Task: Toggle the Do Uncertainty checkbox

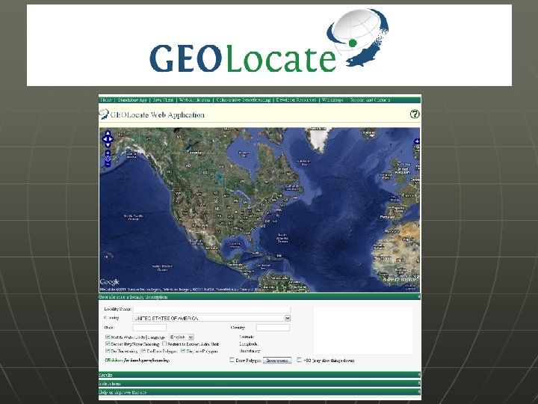Action: point(108,351)
